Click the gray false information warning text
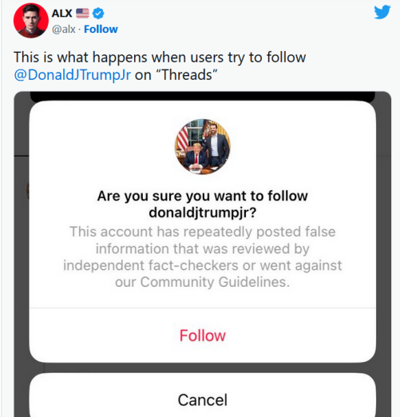400x417 pixels. click(203, 256)
